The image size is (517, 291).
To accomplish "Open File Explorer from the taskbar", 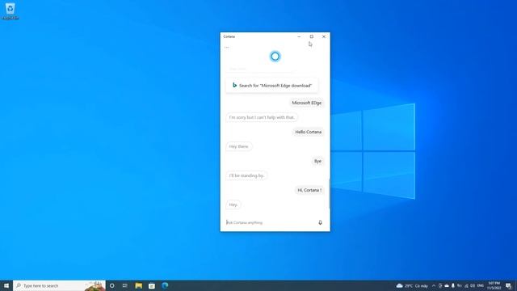I will coord(138,285).
